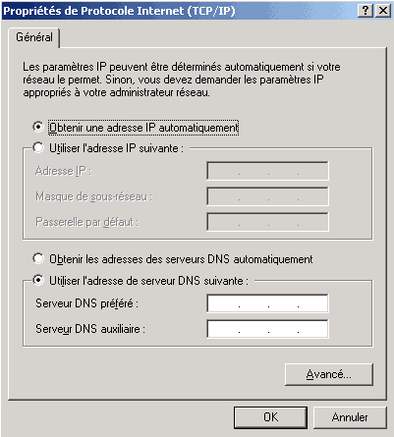Enable Obtenir les adresses des serveurs DNS automatiquement
This screenshot has width=394, height=437.
click(38, 259)
